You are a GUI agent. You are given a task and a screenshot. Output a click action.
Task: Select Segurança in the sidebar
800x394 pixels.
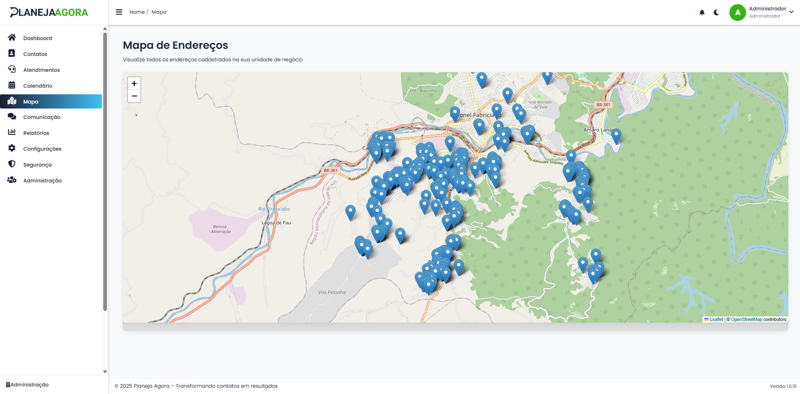click(x=37, y=165)
